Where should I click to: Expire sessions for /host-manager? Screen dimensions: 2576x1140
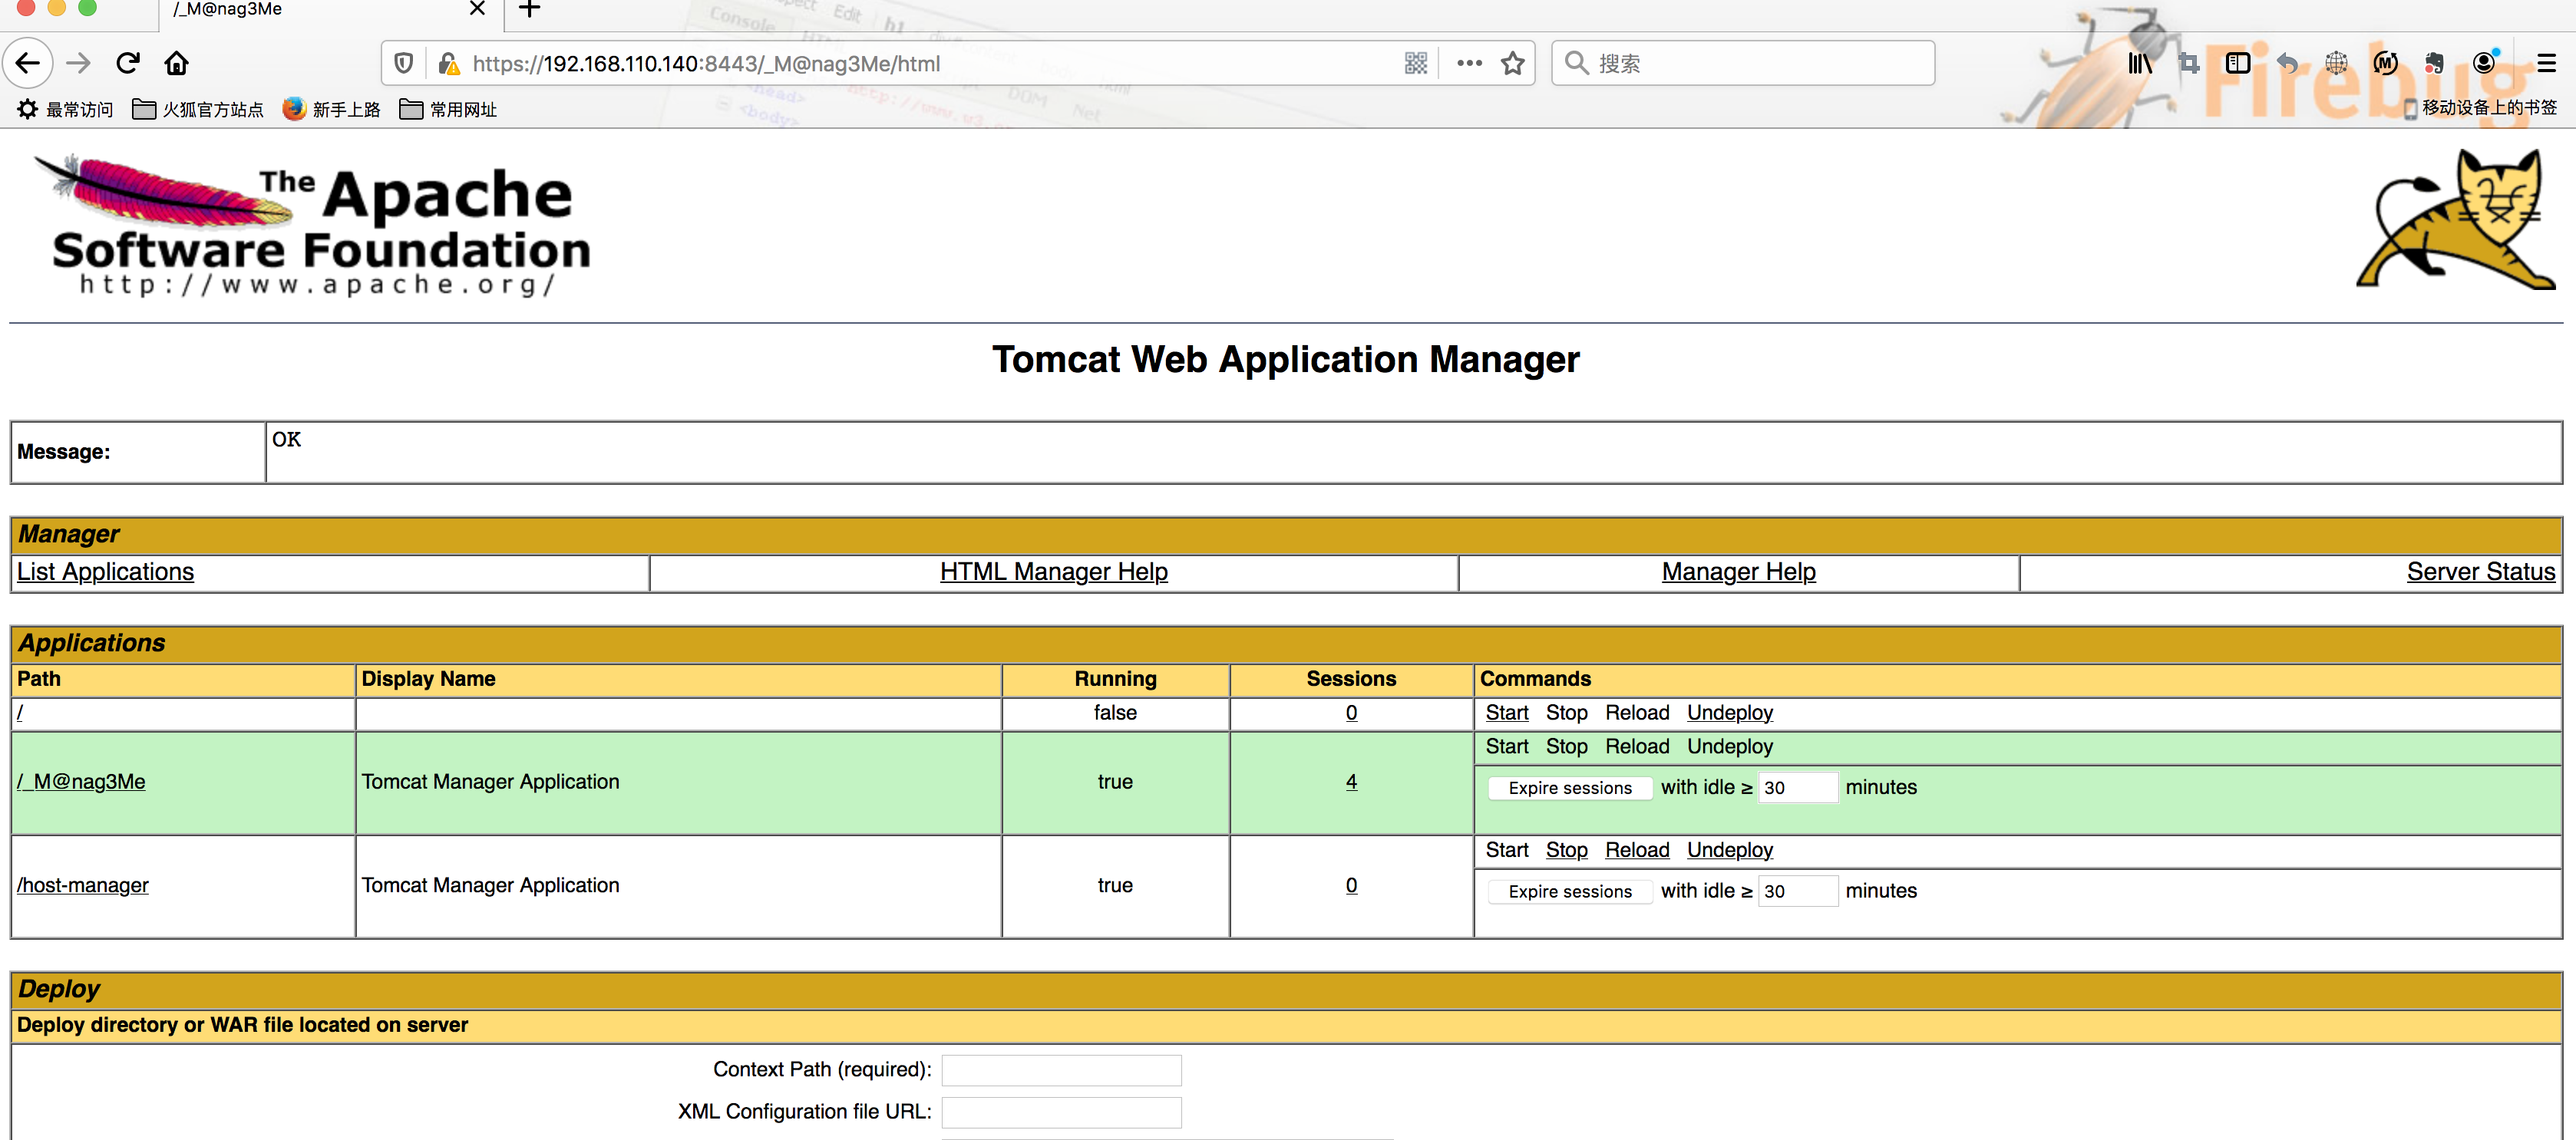point(1570,892)
